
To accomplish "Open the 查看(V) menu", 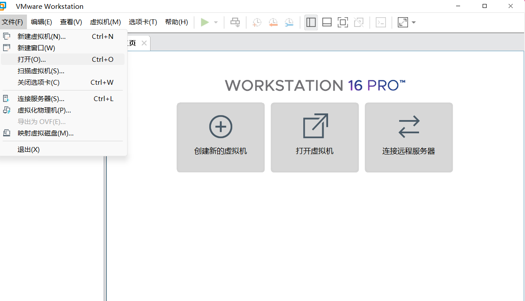I will point(71,22).
